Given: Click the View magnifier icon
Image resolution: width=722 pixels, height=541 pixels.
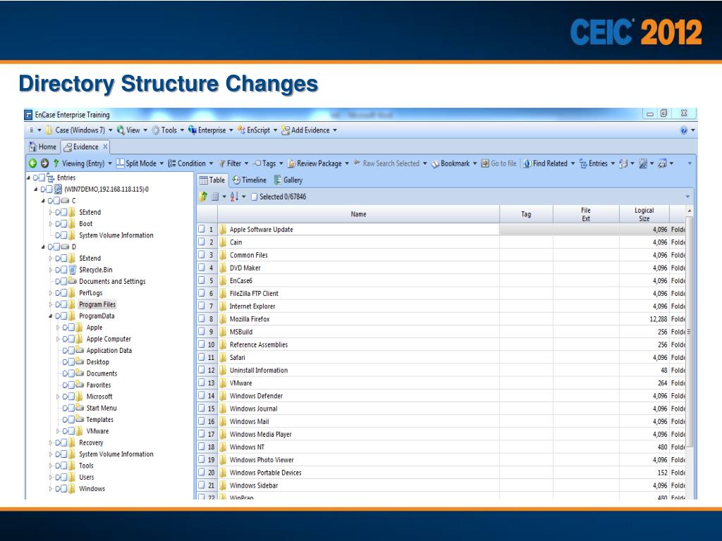Looking at the screenshot, I should click(x=121, y=130).
